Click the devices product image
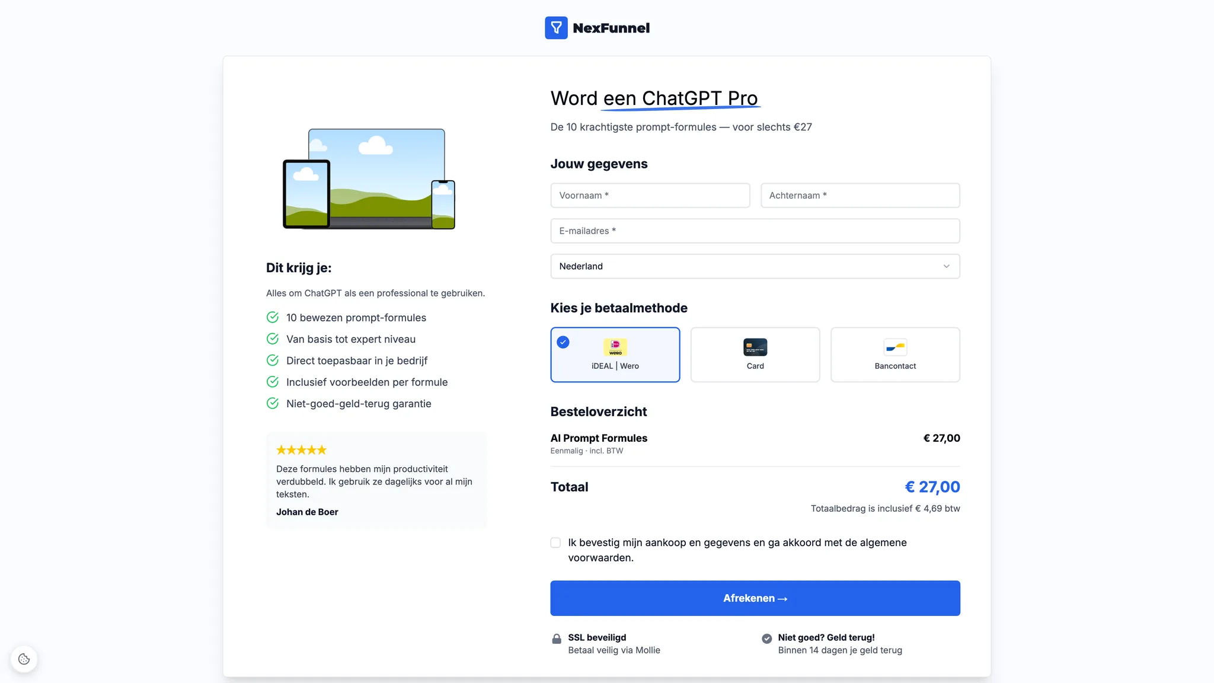This screenshot has width=1214, height=683. pyautogui.click(x=369, y=179)
